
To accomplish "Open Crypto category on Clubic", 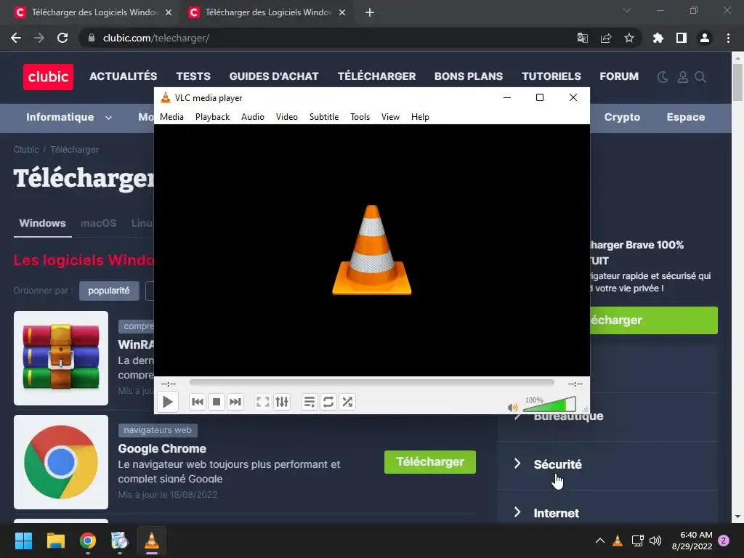I will (x=622, y=117).
